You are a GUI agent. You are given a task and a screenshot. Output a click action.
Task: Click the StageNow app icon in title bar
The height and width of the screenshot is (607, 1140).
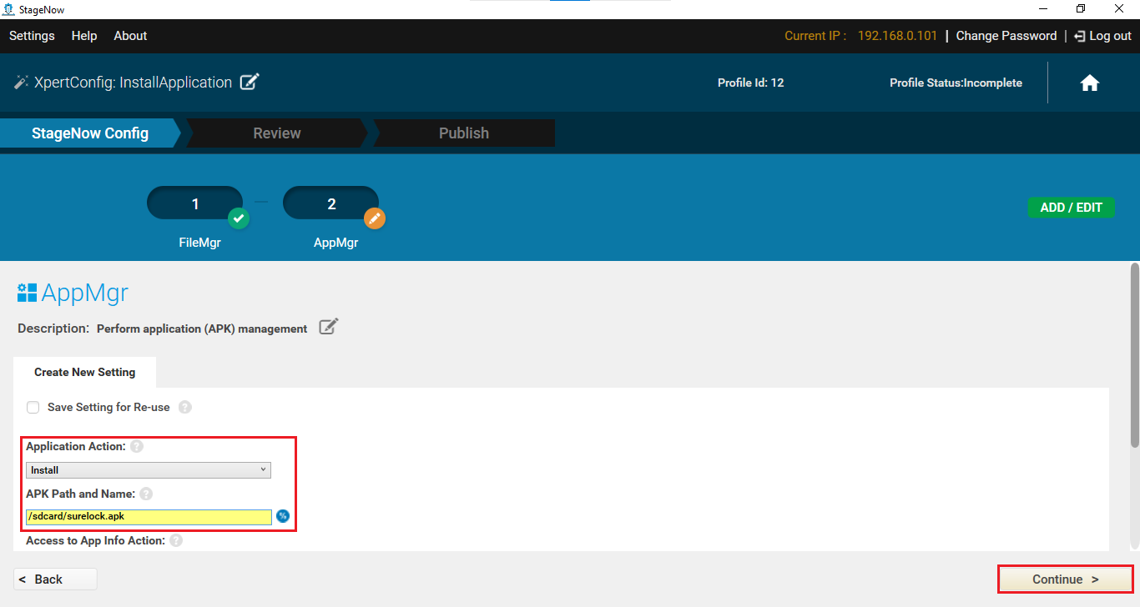tap(8, 9)
